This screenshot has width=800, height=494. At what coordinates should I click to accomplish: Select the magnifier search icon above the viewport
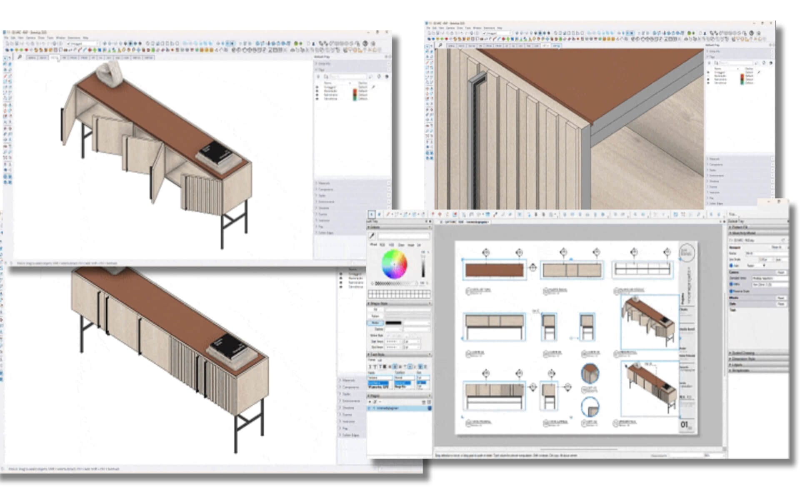(20, 57)
